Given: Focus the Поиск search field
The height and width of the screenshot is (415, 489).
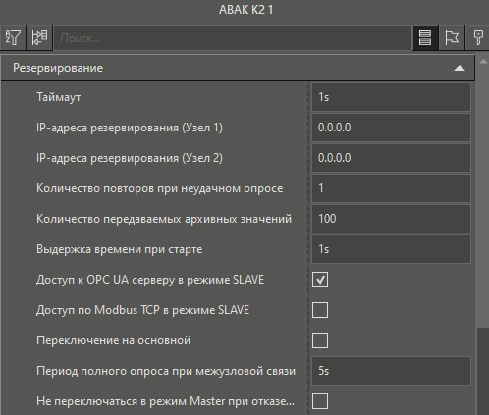Looking at the screenshot, I should (x=233, y=38).
